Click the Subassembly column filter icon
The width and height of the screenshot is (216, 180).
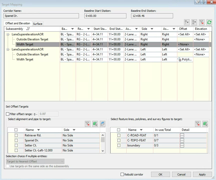click(28, 29)
